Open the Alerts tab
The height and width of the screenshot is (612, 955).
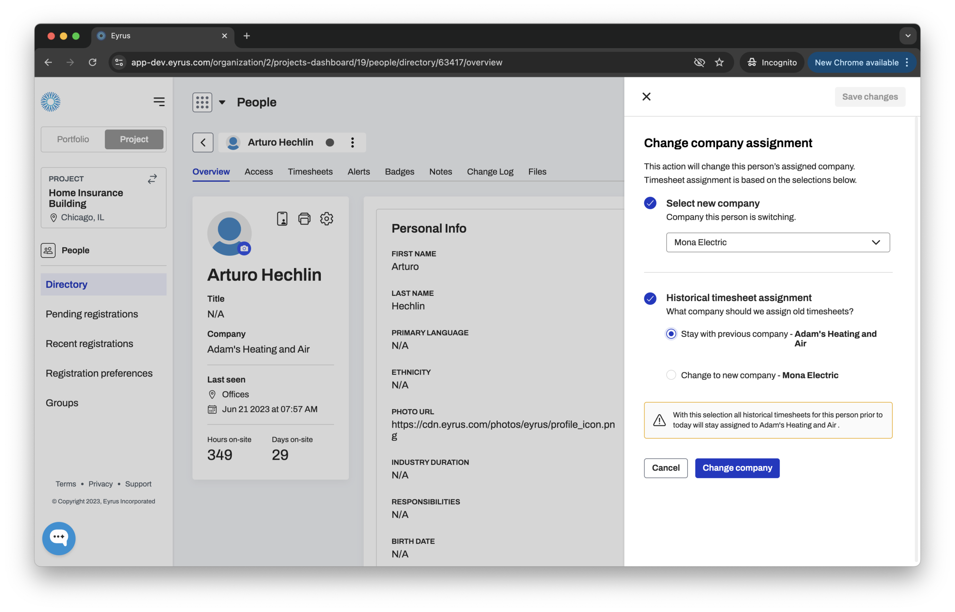pyautogui.click(x=359, y=172)
